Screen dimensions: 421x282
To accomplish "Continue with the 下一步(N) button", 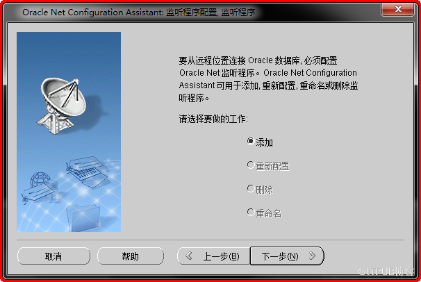I will point(287,256).
